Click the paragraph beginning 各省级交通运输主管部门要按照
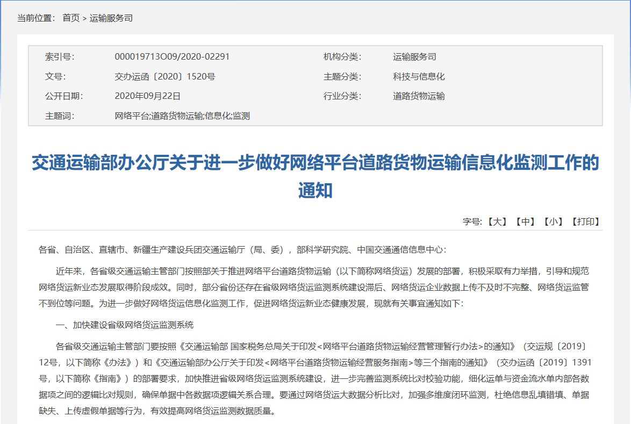Screen dimensions: 631x424 315,378
